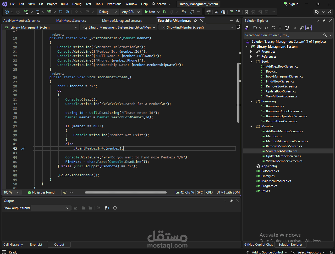Click the Save All toolbar icon
The width and height of the screenshot is (335, 254).
pyautogui.click(x=68, y=12)
